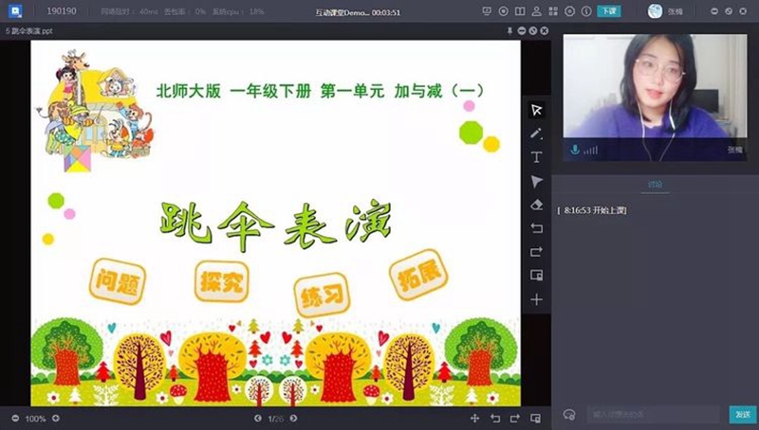The height and width of the screenshot is (430, 759).
Task: Select the arrow cursor tool
Action: pos(536,110)
